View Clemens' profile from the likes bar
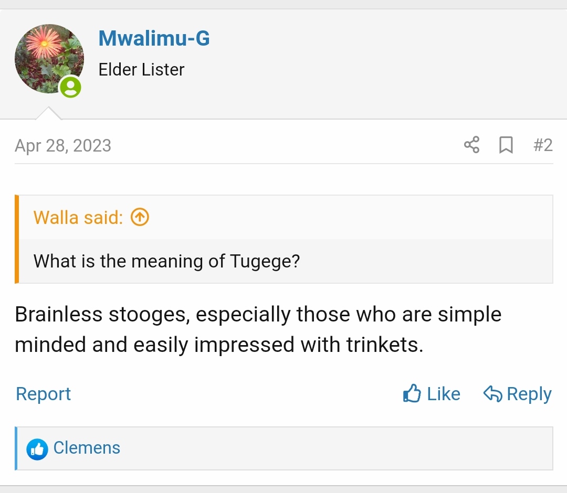This screenshot has height=493, width=567. tap(87, 448)
